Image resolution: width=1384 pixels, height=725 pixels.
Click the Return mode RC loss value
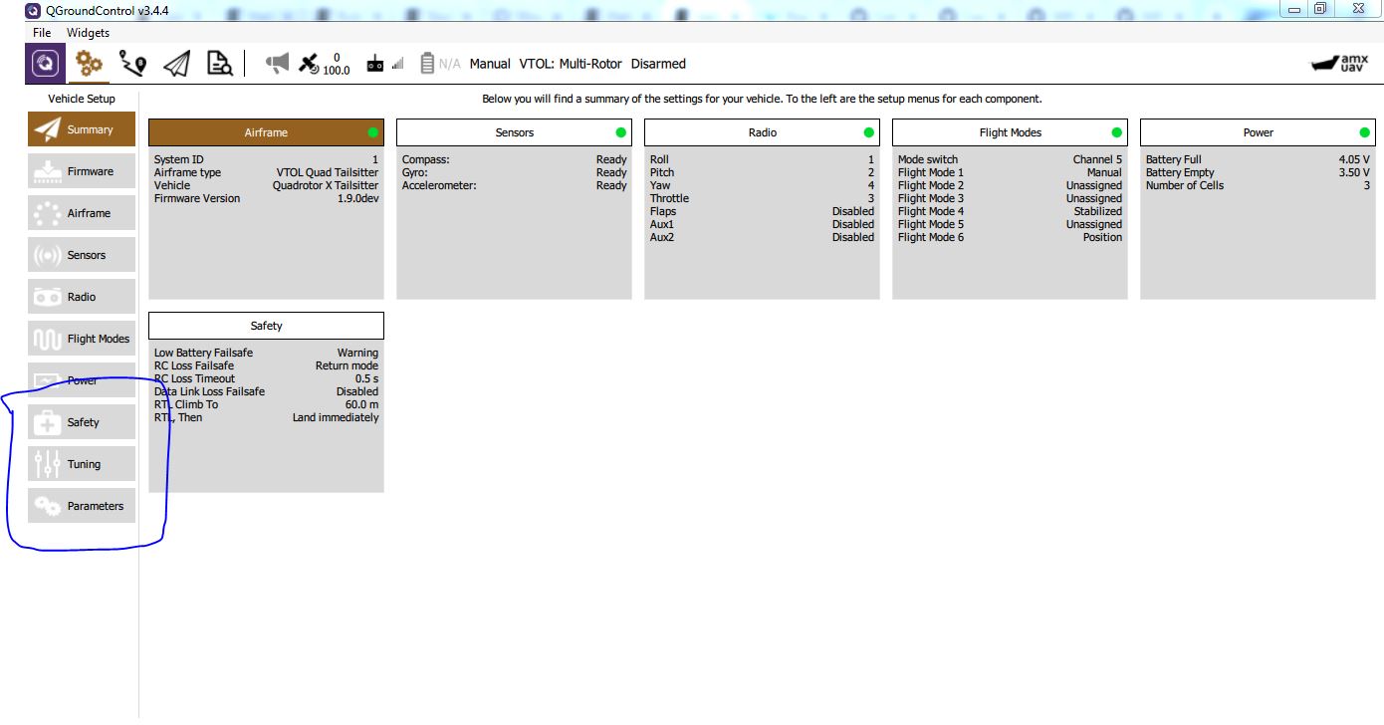(x=346, y=366)
